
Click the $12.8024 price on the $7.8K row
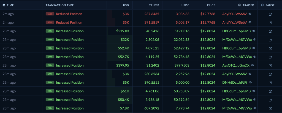[x=208, y=109]
